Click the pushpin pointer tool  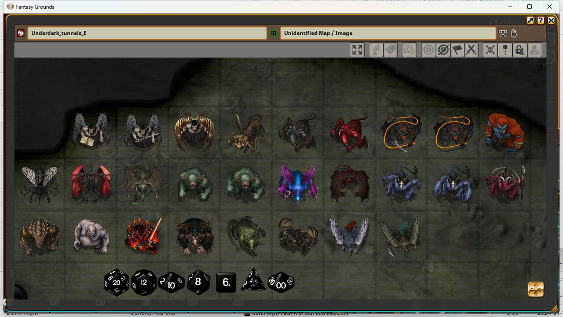(x=505, y=49)
